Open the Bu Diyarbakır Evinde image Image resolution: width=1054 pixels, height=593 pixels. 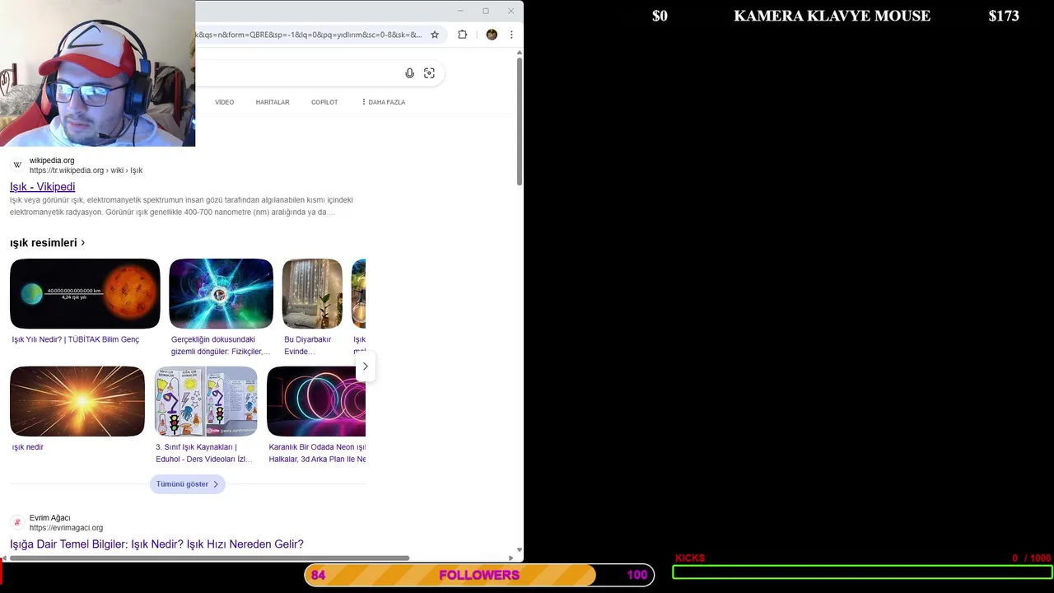(312, 294)
